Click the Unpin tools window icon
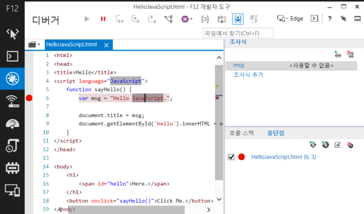The height and width of the screenshot is (214, 364). tap(343, 19)
